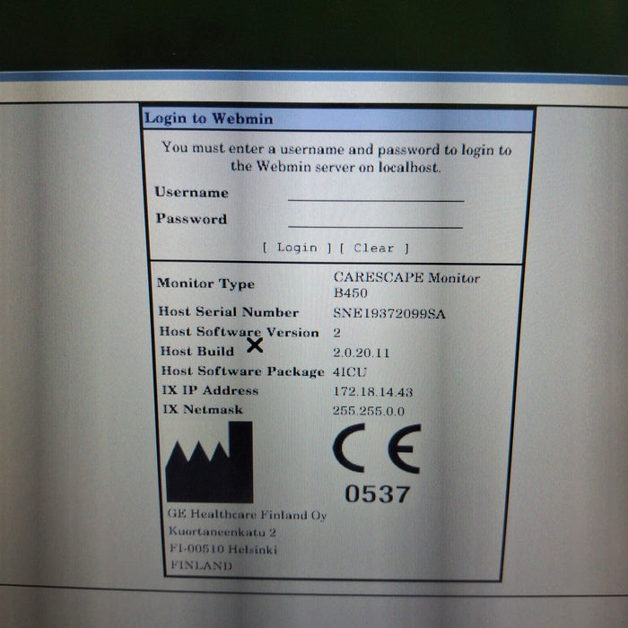The height and width of the screenshot is (628, 628).
Task: Click the 'CARESCAPE Monitor B450' value
Action: (x=406, y=284)
